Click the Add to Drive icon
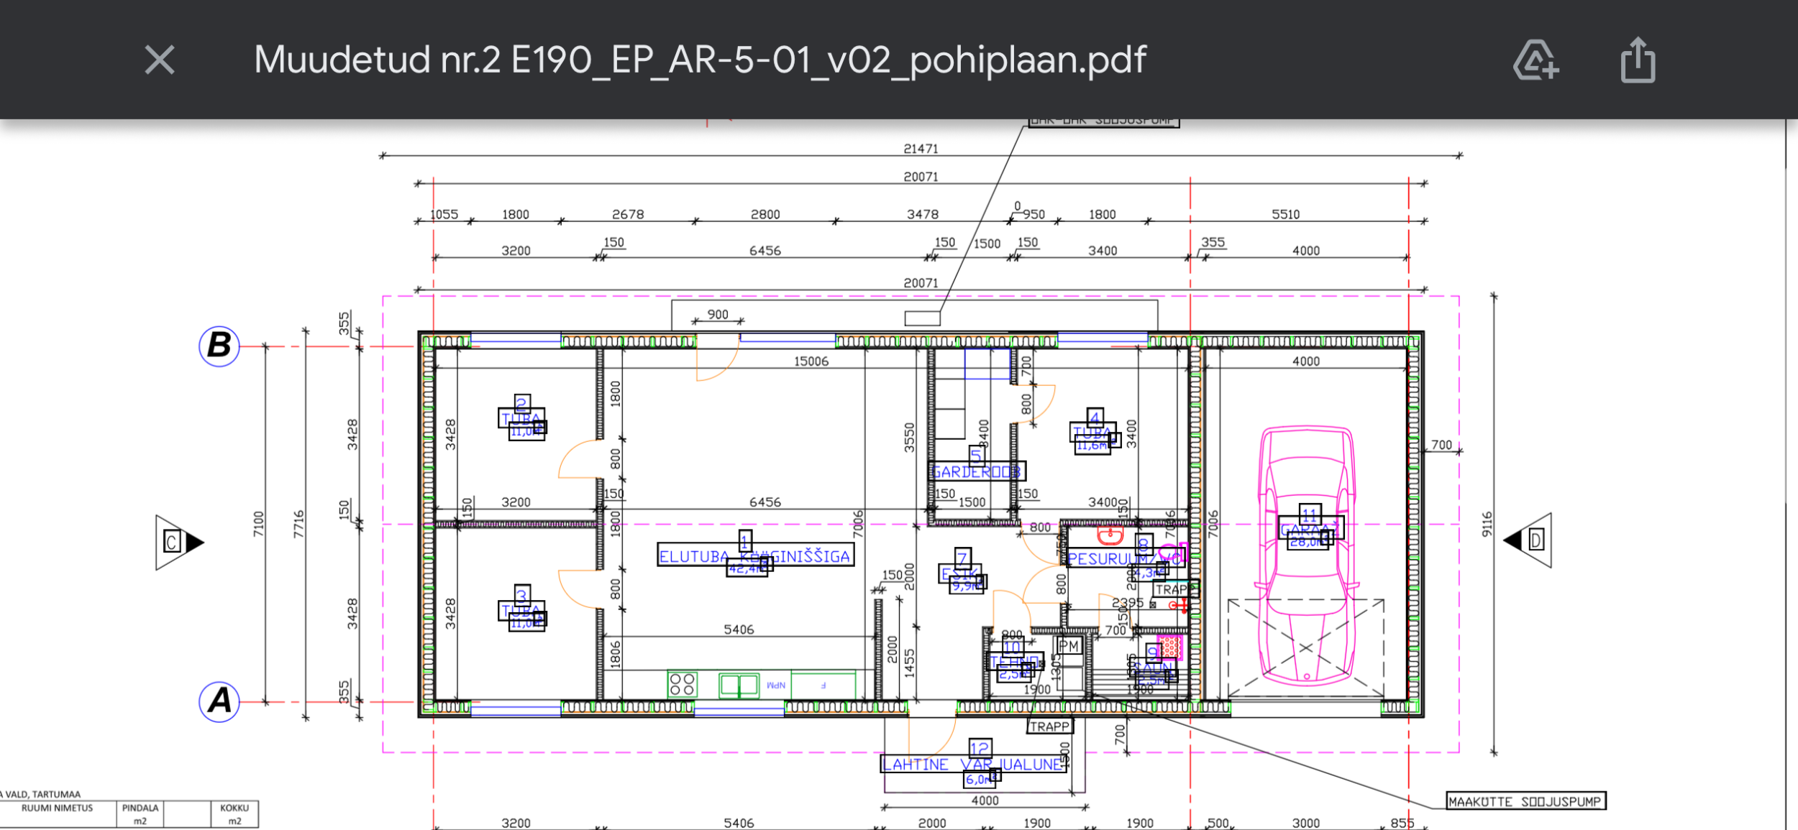This screenshot has height=830, width=1798. [1535, 60]
